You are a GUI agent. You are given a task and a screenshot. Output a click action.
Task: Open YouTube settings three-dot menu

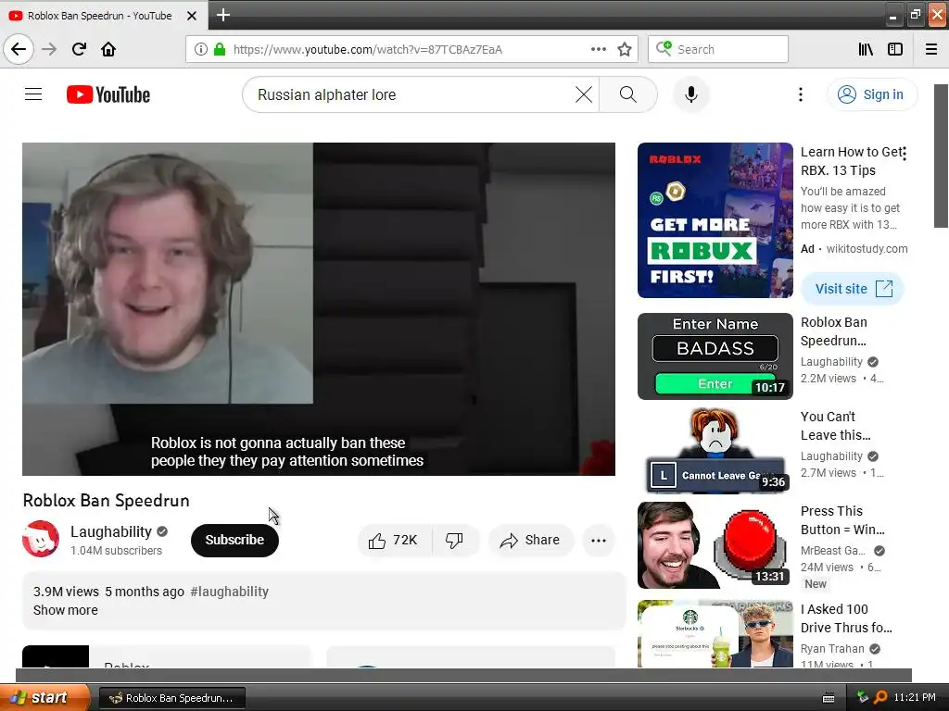pos(800,94)
